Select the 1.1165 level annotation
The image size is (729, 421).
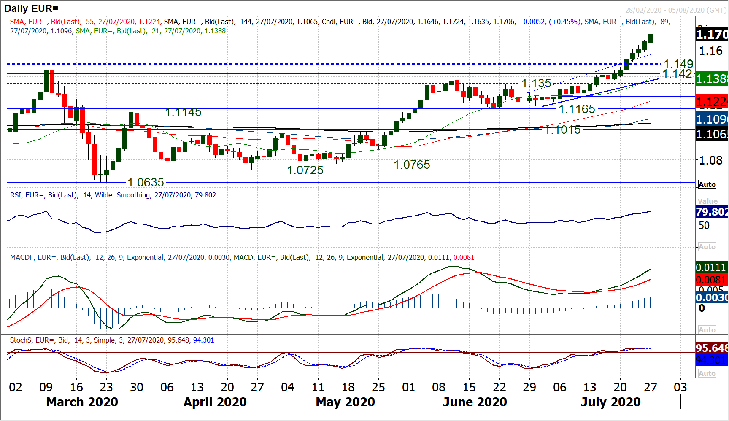[577, 109]
